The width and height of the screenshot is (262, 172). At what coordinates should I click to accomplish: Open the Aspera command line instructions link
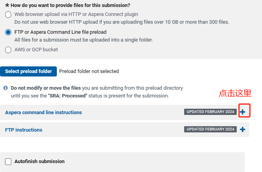[x=44, y=113]
